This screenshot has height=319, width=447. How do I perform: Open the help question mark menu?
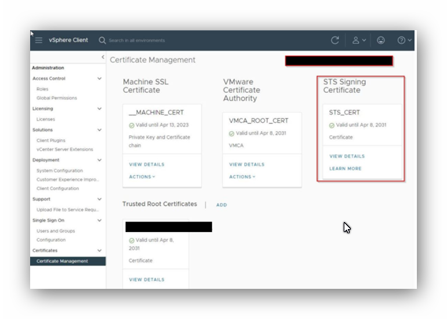tap(402, 40)
